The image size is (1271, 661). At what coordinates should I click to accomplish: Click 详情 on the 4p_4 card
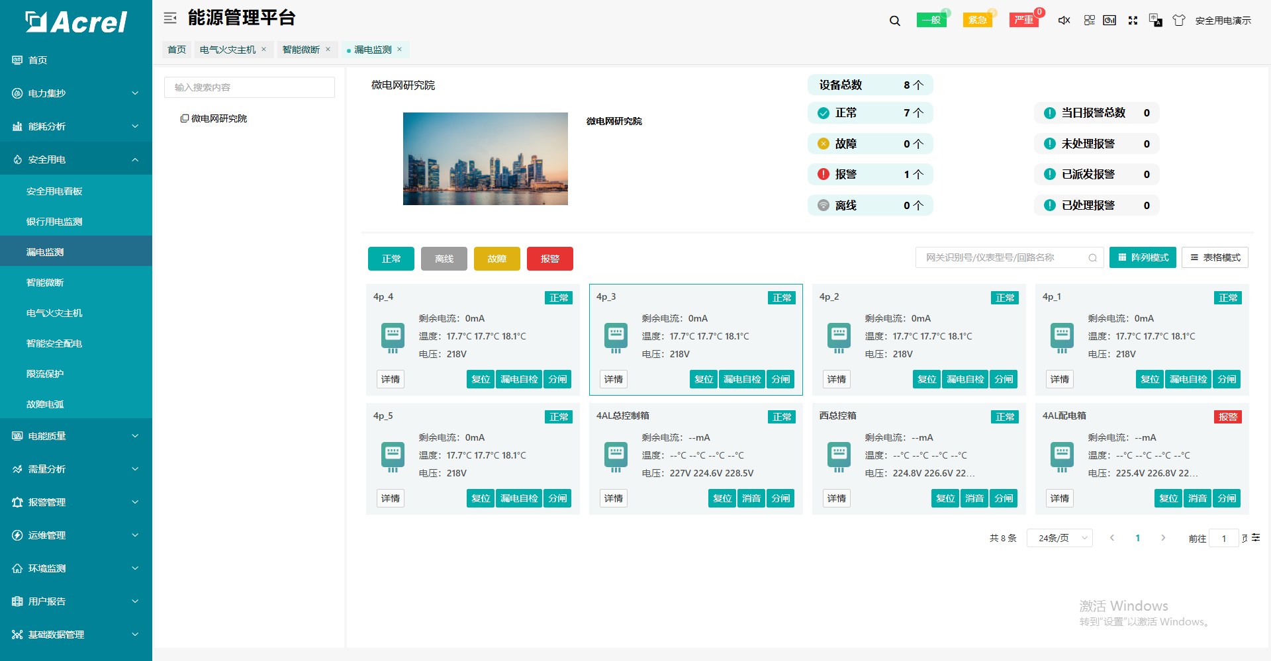pyautogui.click(x=391, y=379)
